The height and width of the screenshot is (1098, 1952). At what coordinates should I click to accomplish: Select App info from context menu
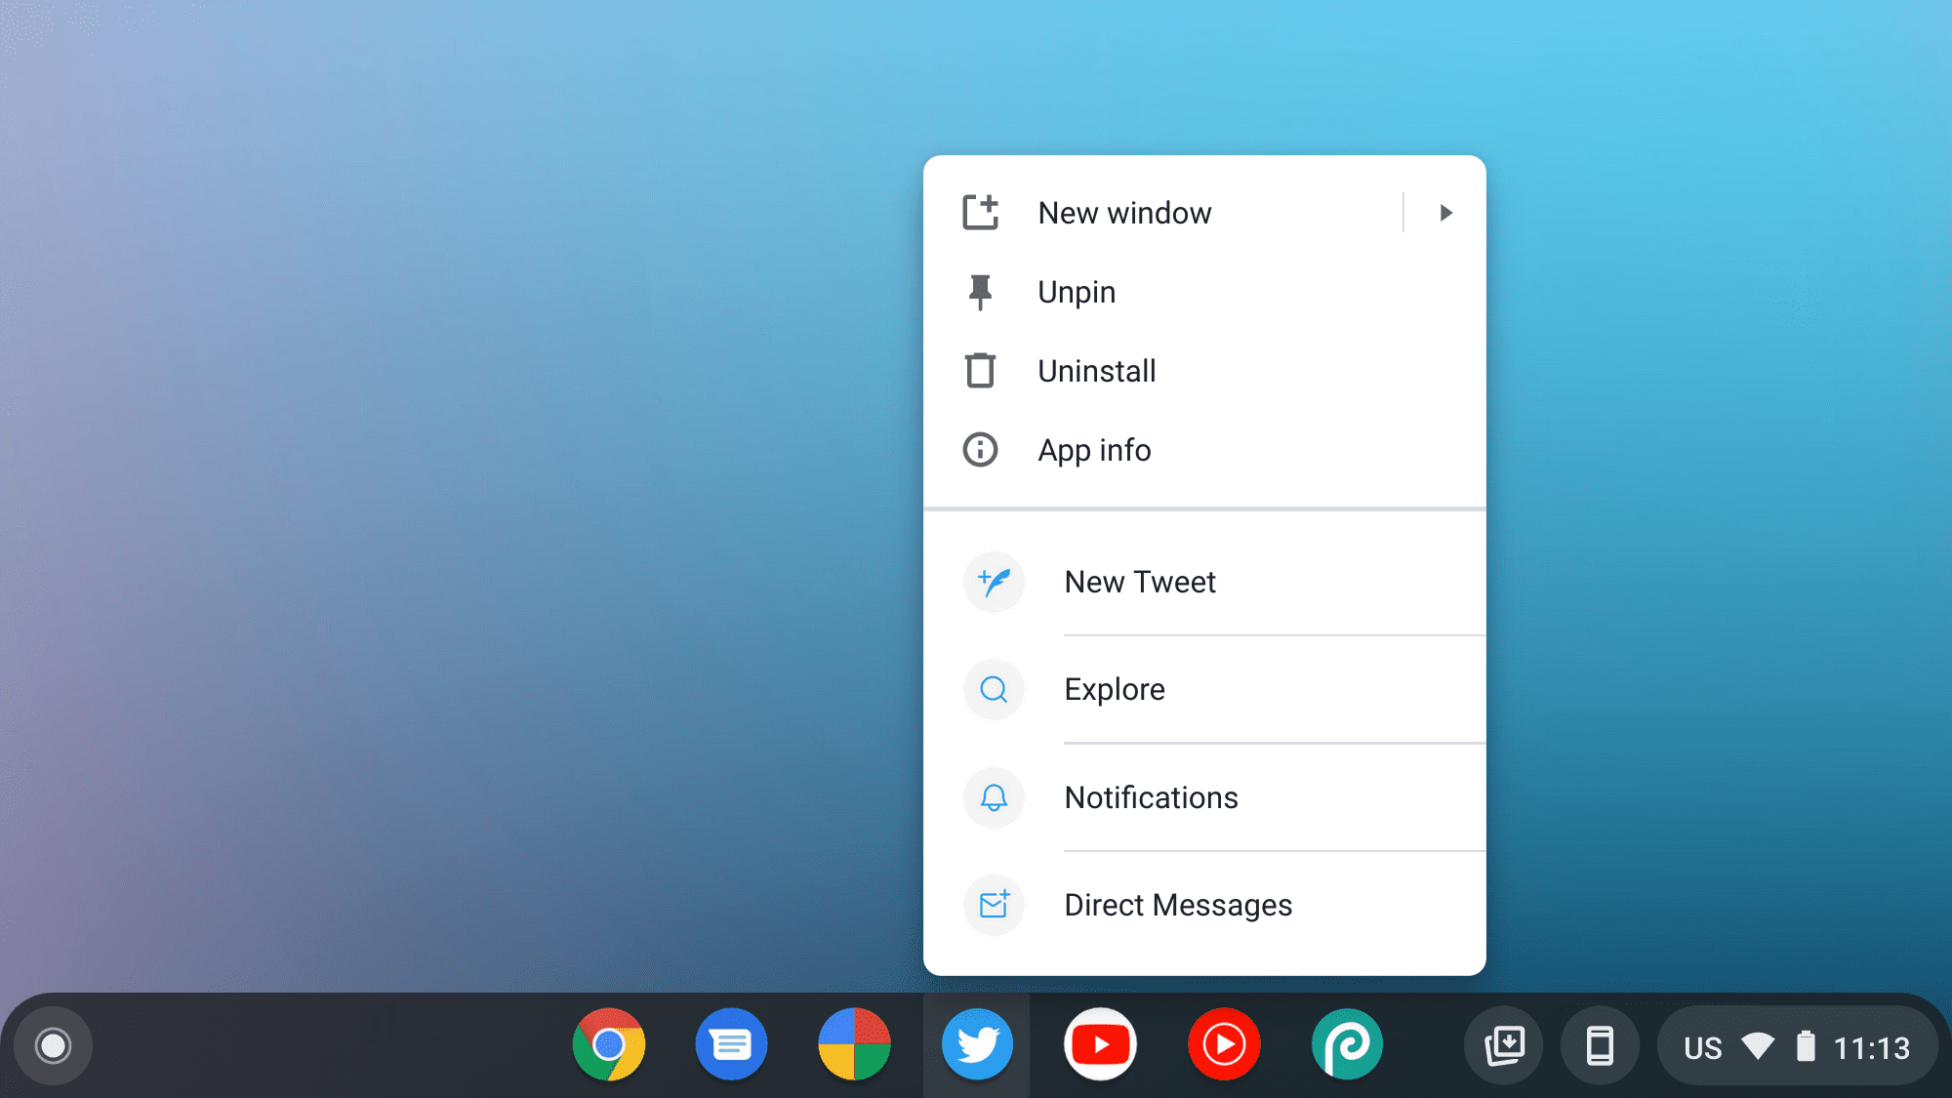click(1094, 449)
